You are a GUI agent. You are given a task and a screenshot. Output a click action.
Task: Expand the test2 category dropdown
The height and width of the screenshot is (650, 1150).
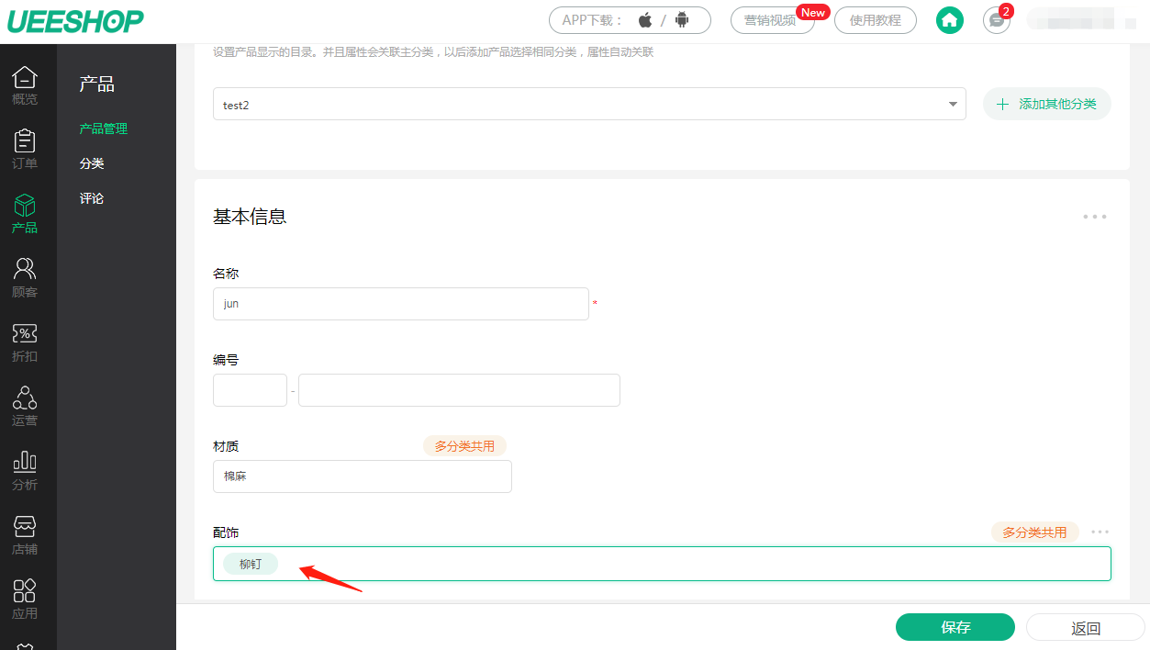(x=589, y=105)
